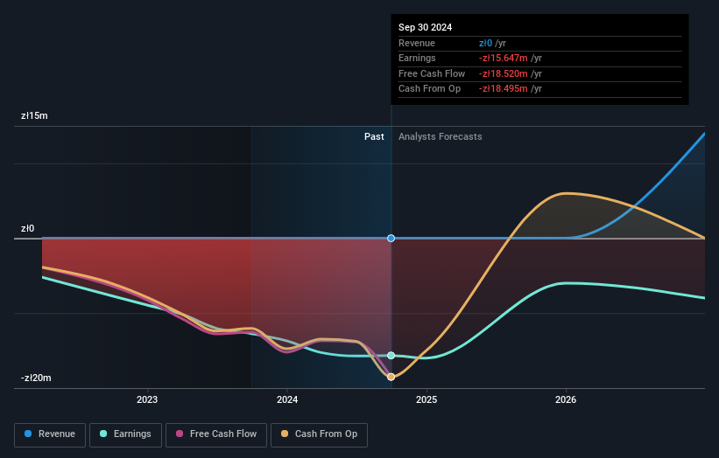719x458 pixels.
Task: Click the 2025 x-axis label
Action: click(x=426, y=400)
